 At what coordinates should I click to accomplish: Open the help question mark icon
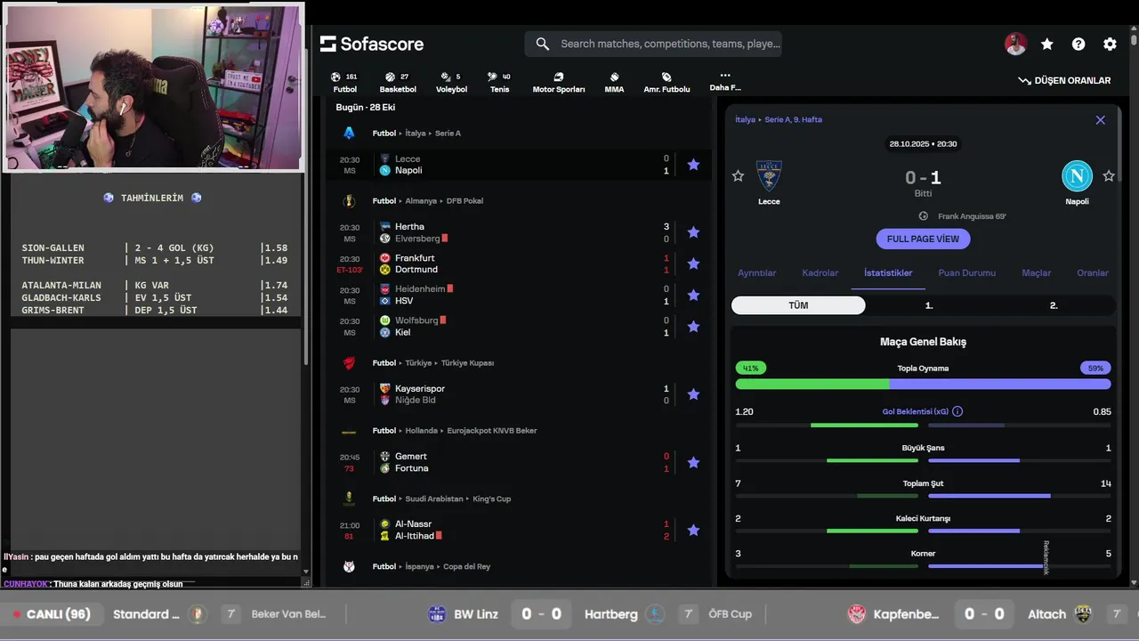tap(1078, 44)
